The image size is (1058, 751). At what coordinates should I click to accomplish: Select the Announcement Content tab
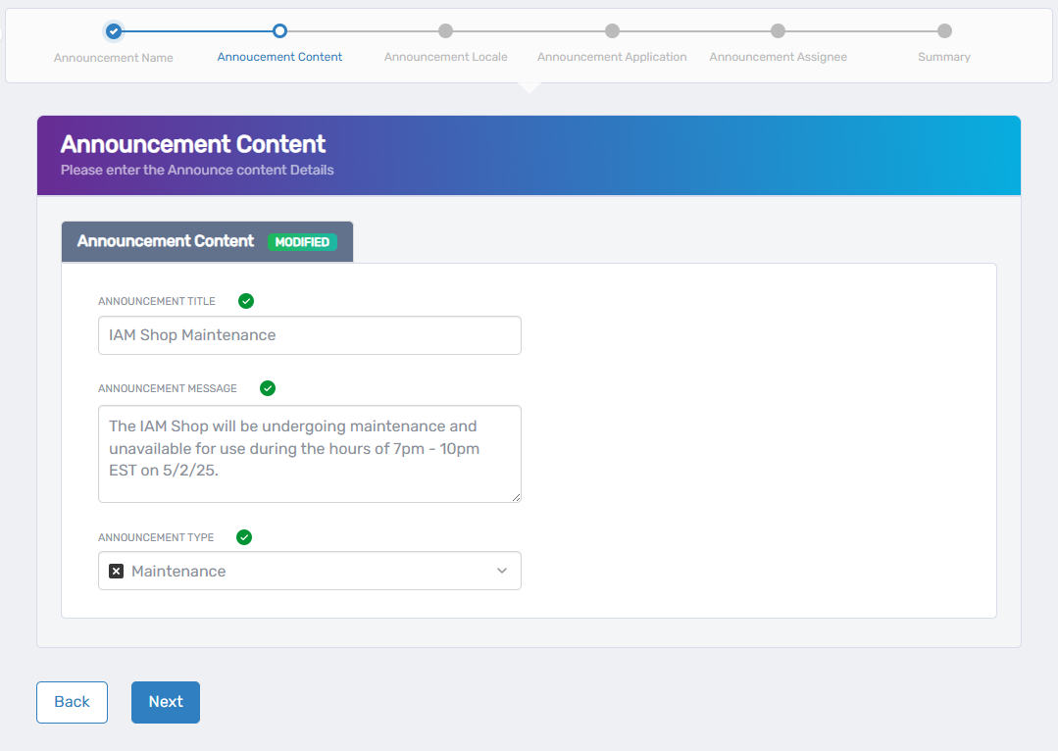click(166, 241)
